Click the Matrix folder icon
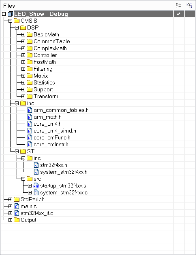The height and width of the screenshot is (255, 196). point(30,76)
